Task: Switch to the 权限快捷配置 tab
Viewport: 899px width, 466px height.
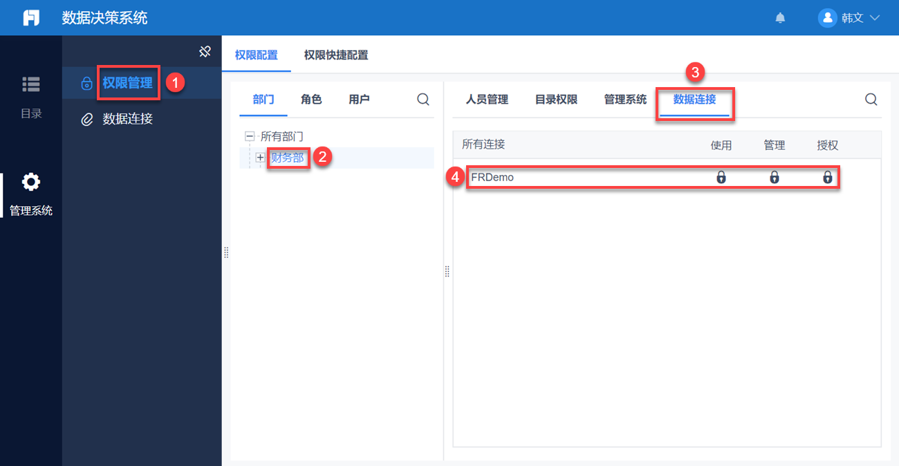Action: pos(336,55)
